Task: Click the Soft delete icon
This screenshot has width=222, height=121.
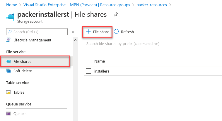Action: click(8, 71)
